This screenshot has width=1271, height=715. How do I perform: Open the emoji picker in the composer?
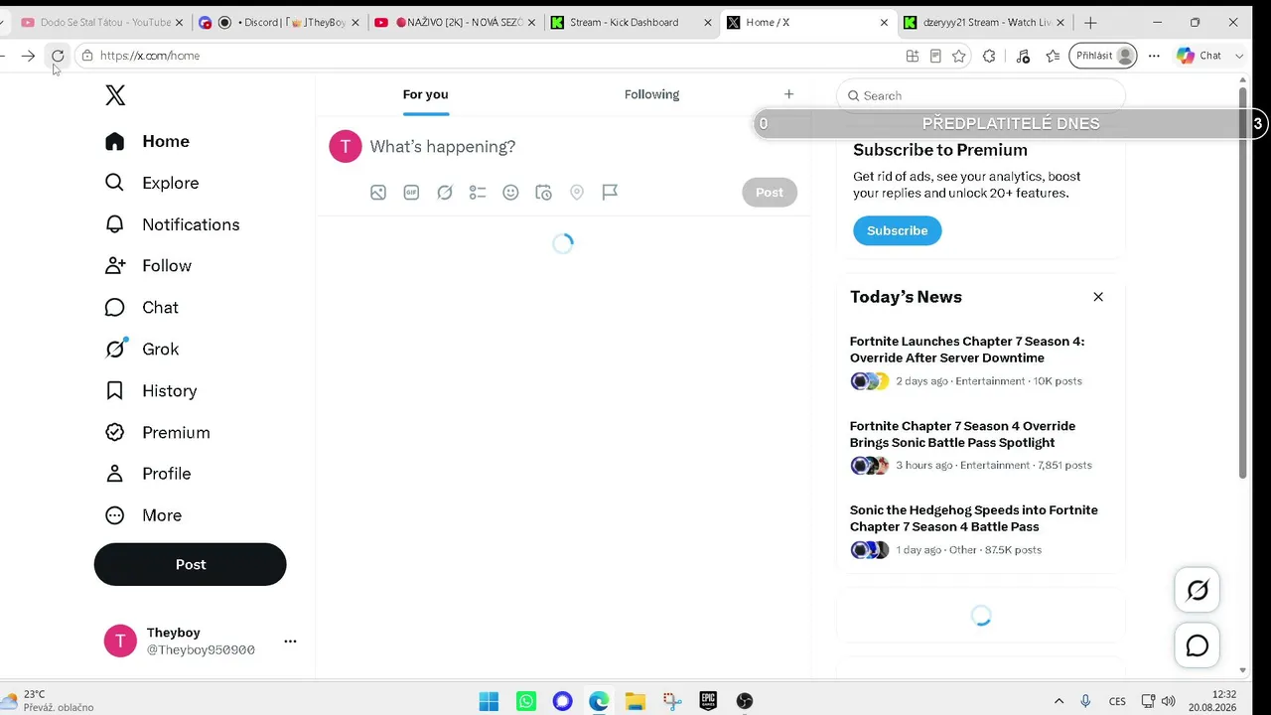[510, 193]
